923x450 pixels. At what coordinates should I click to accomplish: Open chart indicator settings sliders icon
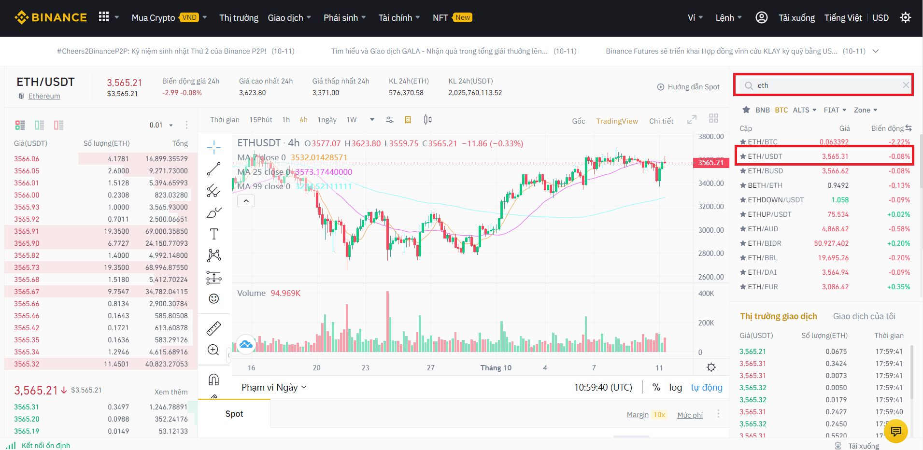390,120
